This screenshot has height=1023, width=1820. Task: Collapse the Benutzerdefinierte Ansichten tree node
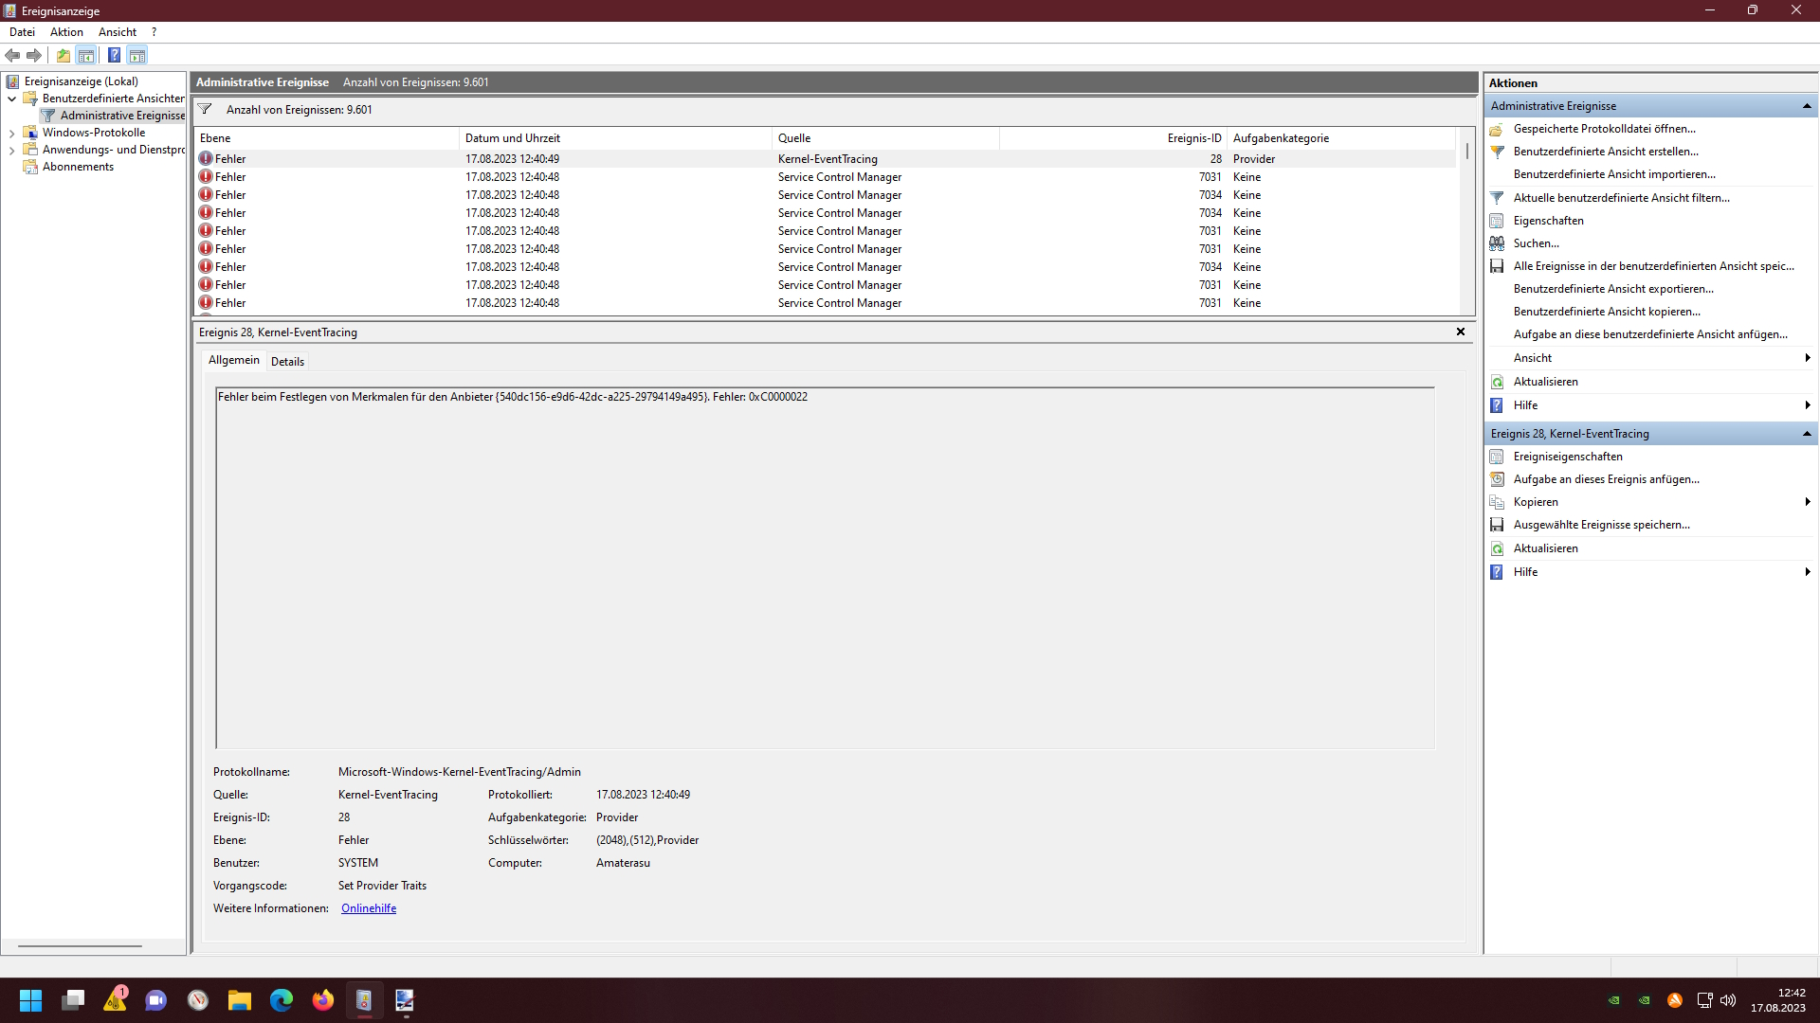[x=11, y=99]
